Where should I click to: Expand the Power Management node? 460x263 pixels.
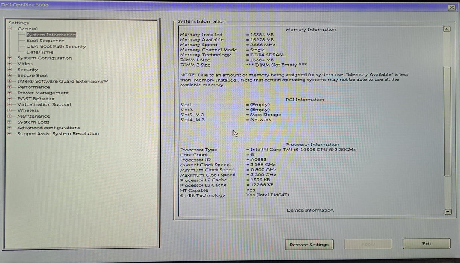[x=10, y=93]
